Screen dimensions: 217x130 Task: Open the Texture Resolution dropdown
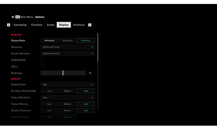(68, 97)
